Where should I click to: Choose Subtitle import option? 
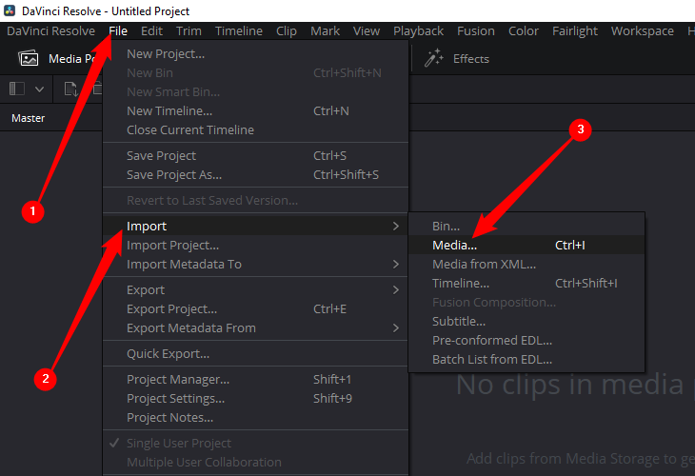(x=526, y=322)
